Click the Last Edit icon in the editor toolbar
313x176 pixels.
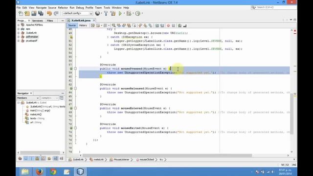[92, 25]
